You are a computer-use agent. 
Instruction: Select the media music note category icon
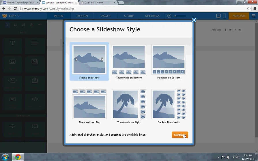point(24,25)
